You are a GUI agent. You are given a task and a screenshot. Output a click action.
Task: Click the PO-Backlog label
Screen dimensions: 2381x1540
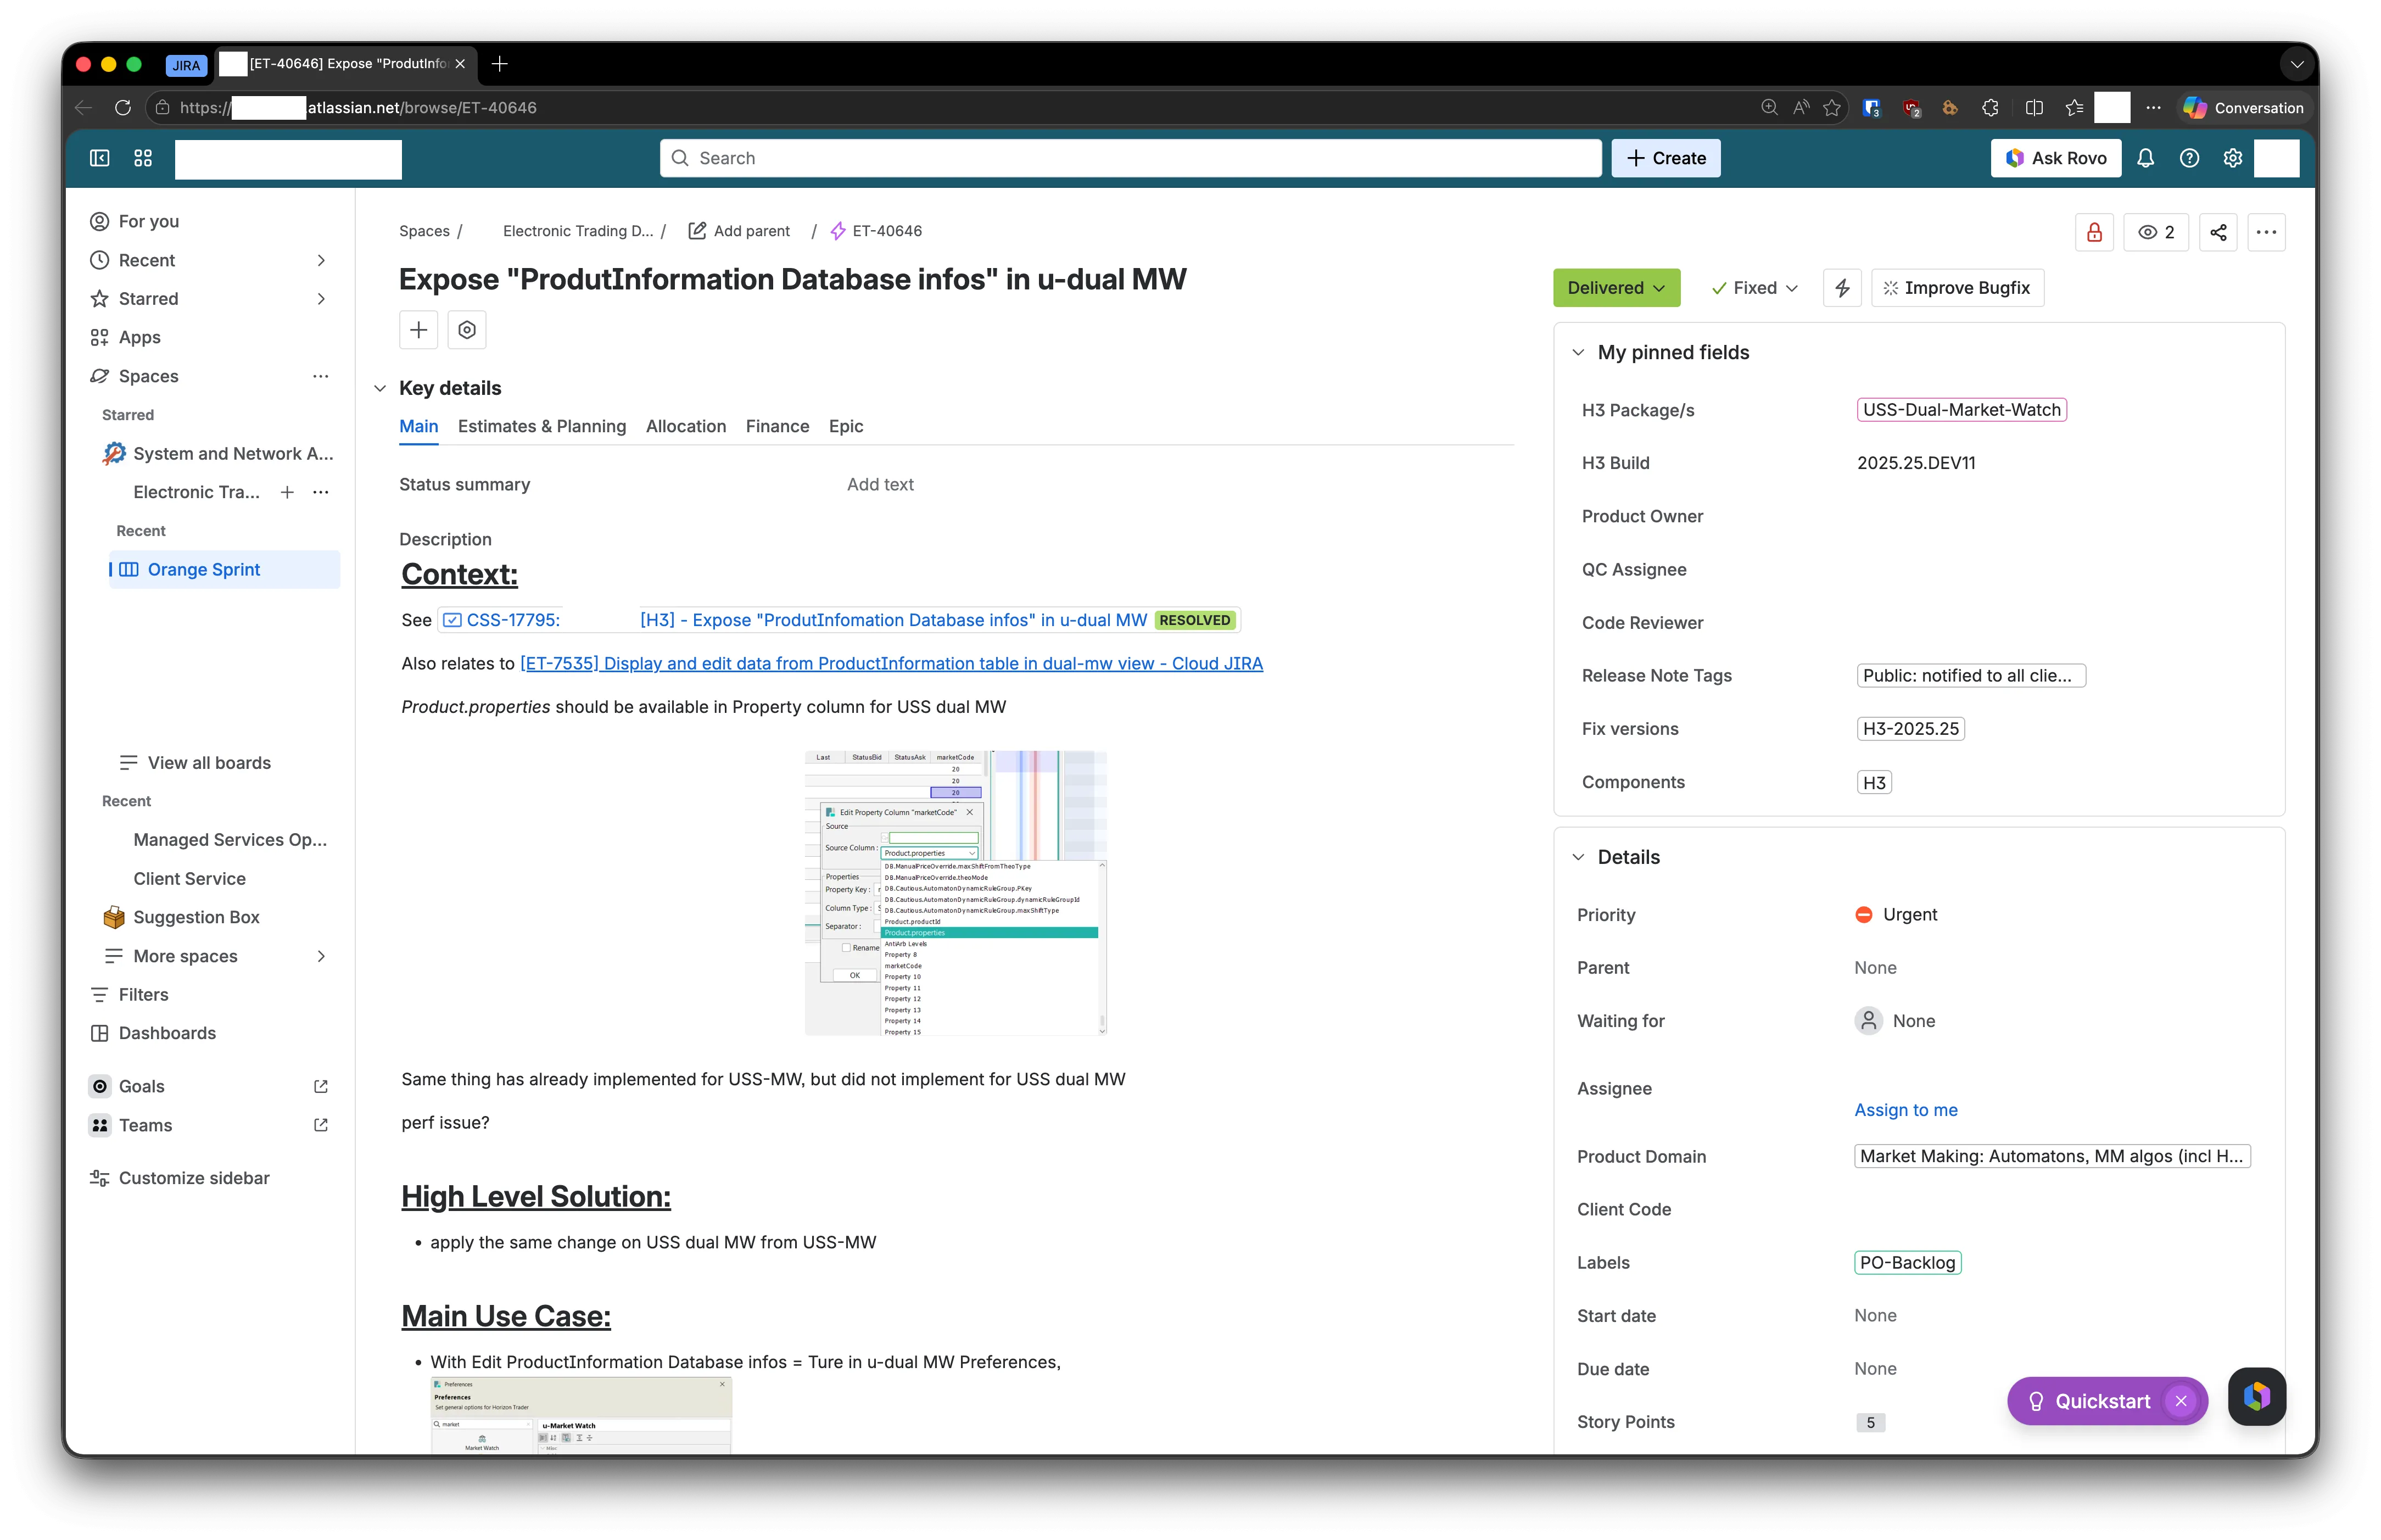(x=1907, y=1262)
